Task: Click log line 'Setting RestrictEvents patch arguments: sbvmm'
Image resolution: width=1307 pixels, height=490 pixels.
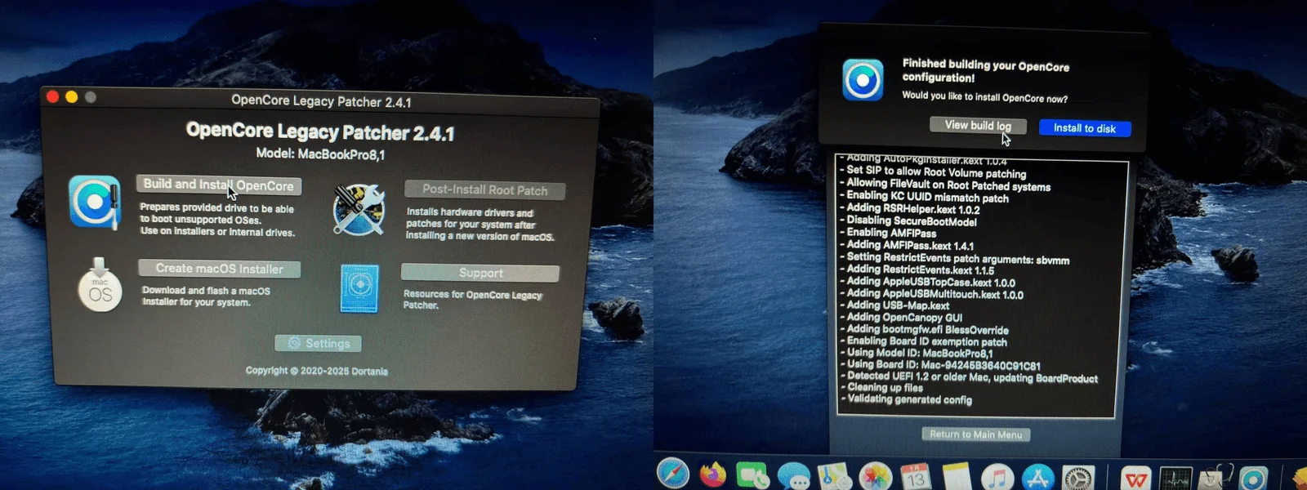Action: pos(958,258)
